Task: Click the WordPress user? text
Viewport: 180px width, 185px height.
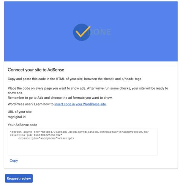Action: click(21, 104)
